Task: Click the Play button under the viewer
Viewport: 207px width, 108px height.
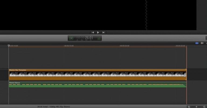Action: (98, 32)
